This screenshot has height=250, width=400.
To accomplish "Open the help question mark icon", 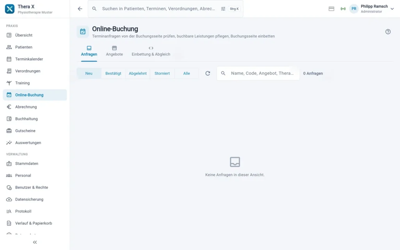I will pos(388,32).
